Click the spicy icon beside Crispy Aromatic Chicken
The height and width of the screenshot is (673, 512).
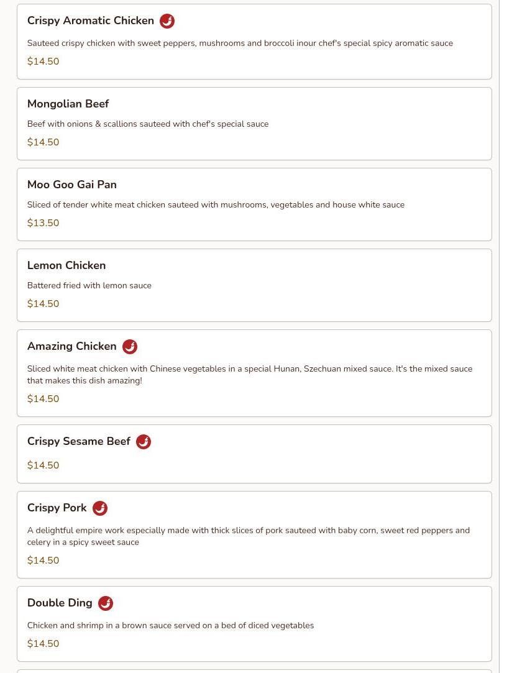coord(167,21)
